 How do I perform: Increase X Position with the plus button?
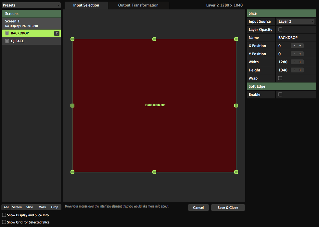point(300,46)
